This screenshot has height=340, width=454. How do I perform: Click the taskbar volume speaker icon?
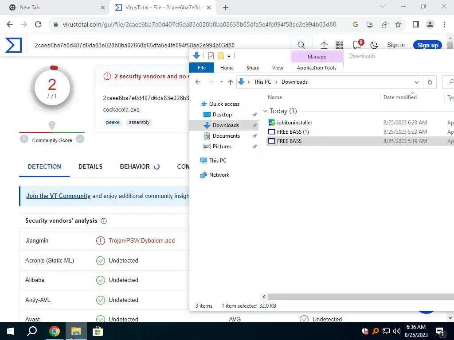coord(396,331)
